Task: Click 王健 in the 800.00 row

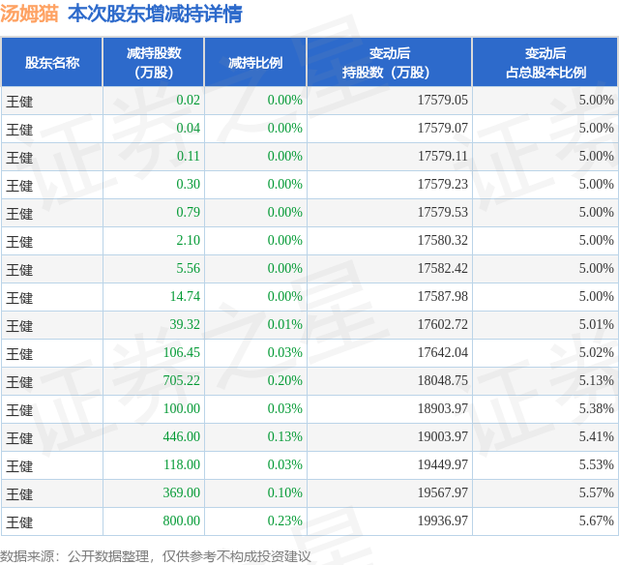Action: point(19,522)
